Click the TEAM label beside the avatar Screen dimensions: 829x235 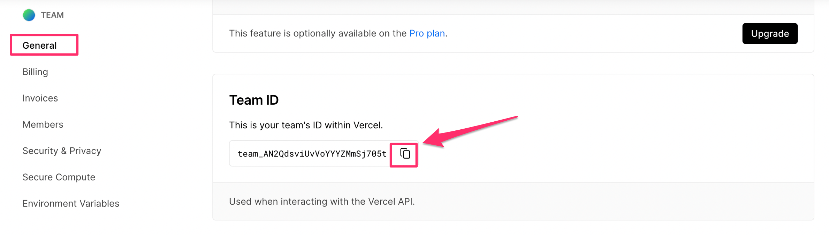point(52,15)
